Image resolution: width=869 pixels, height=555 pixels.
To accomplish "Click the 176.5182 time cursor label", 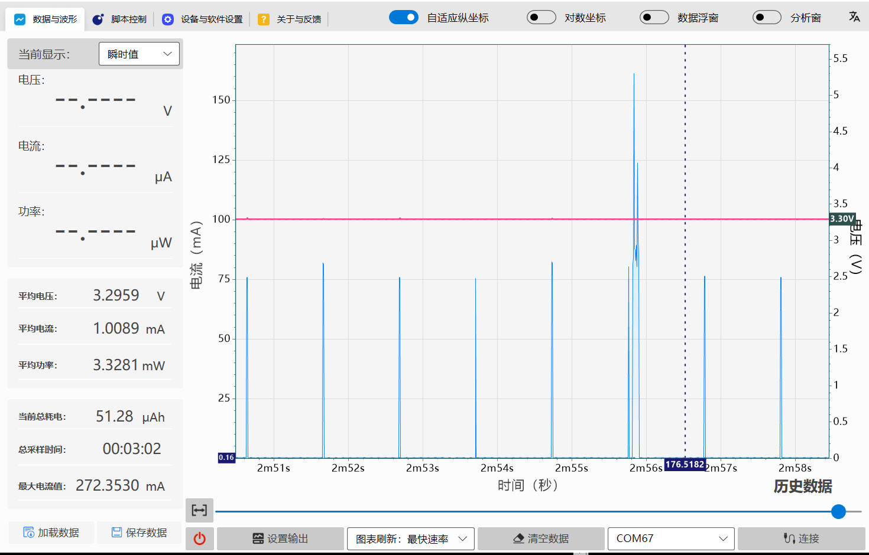I will tap(685, 464).
